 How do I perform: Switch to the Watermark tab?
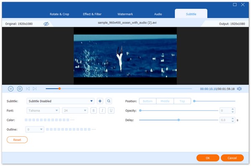point(125,14)
